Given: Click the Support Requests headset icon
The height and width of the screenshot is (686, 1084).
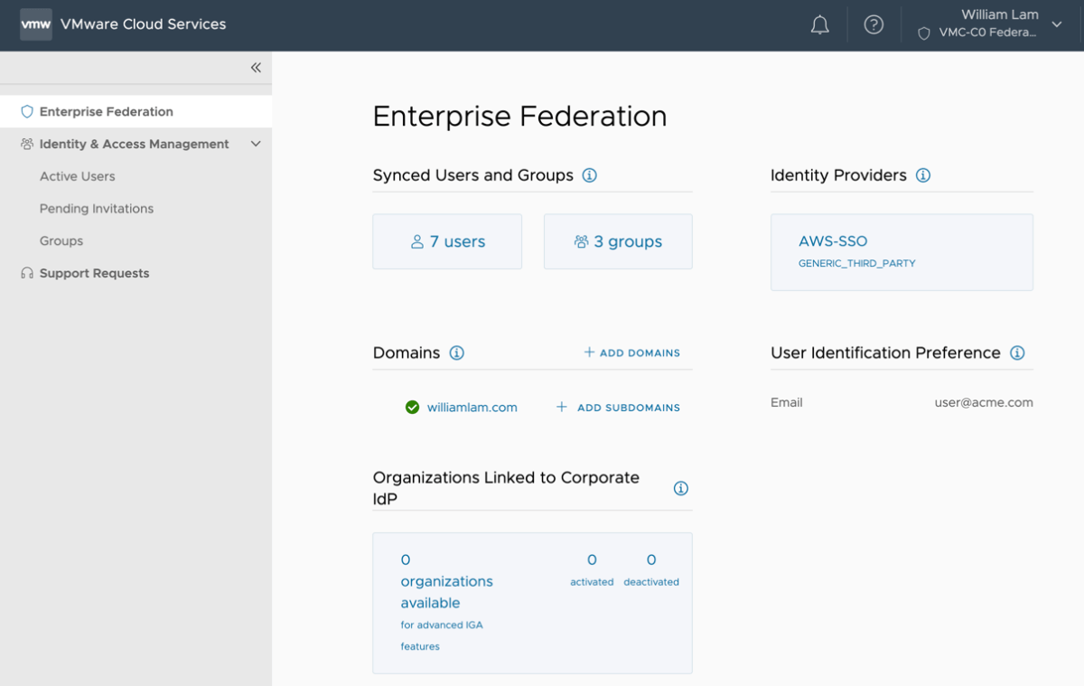Looking at the screenshot, I should tap(27, 273).
